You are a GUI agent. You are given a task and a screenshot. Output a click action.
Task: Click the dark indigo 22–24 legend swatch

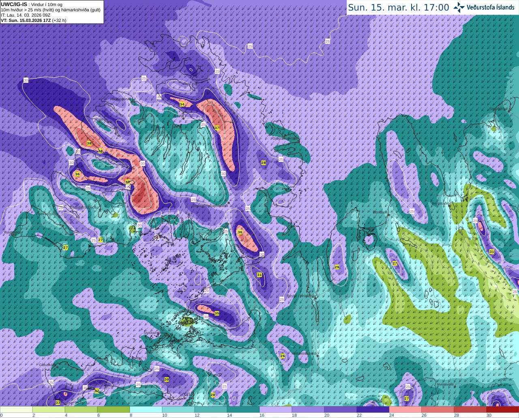(373, 409)
